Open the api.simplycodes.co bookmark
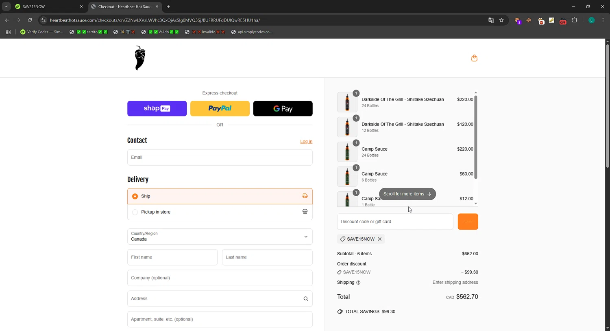Viewport: 610px width, 331px height. pyautogui.click(x=252, y=32)
